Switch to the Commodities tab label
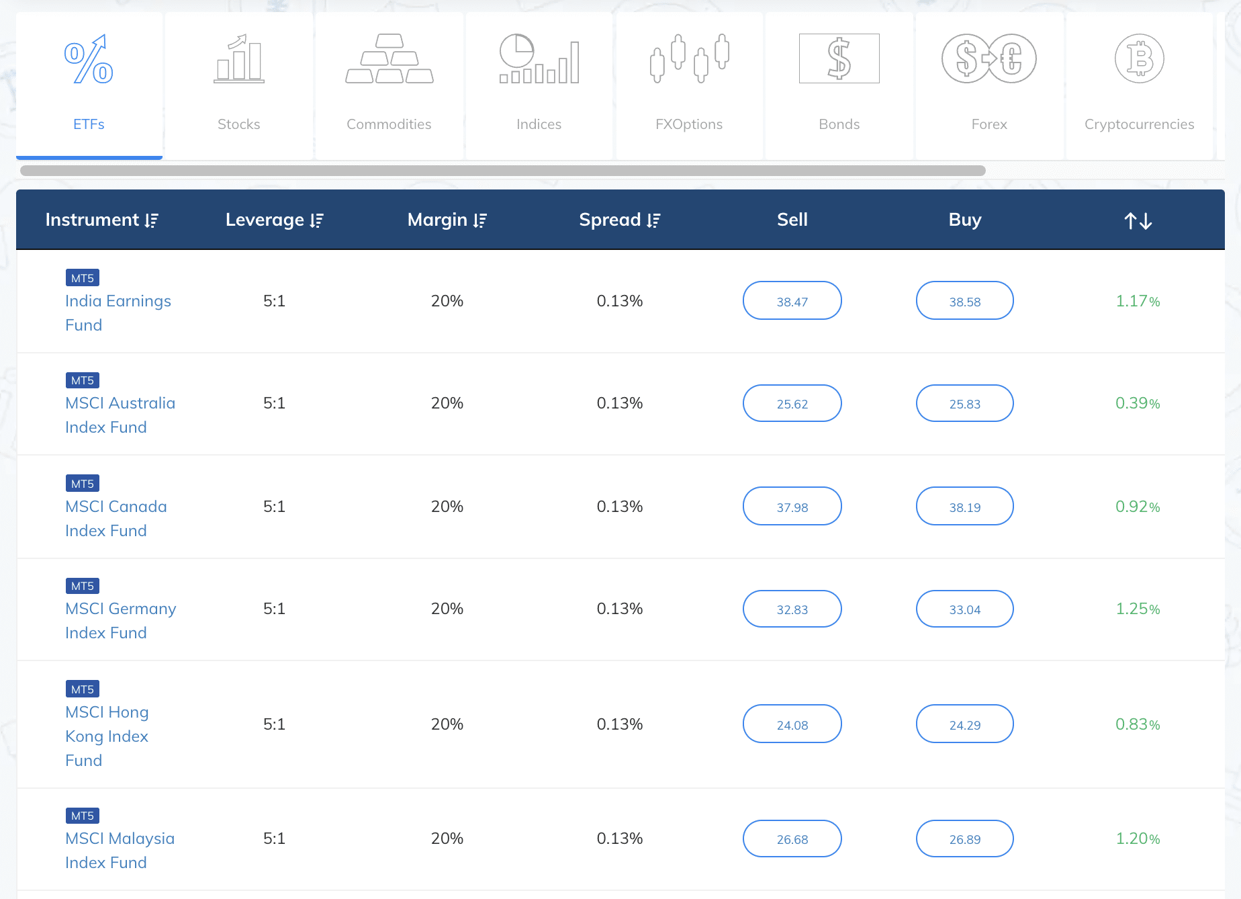 coord(389,124)
